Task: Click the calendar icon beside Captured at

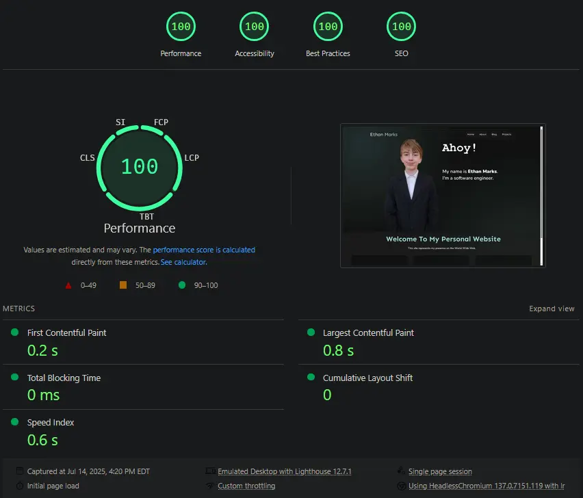Action: [20, 471]
